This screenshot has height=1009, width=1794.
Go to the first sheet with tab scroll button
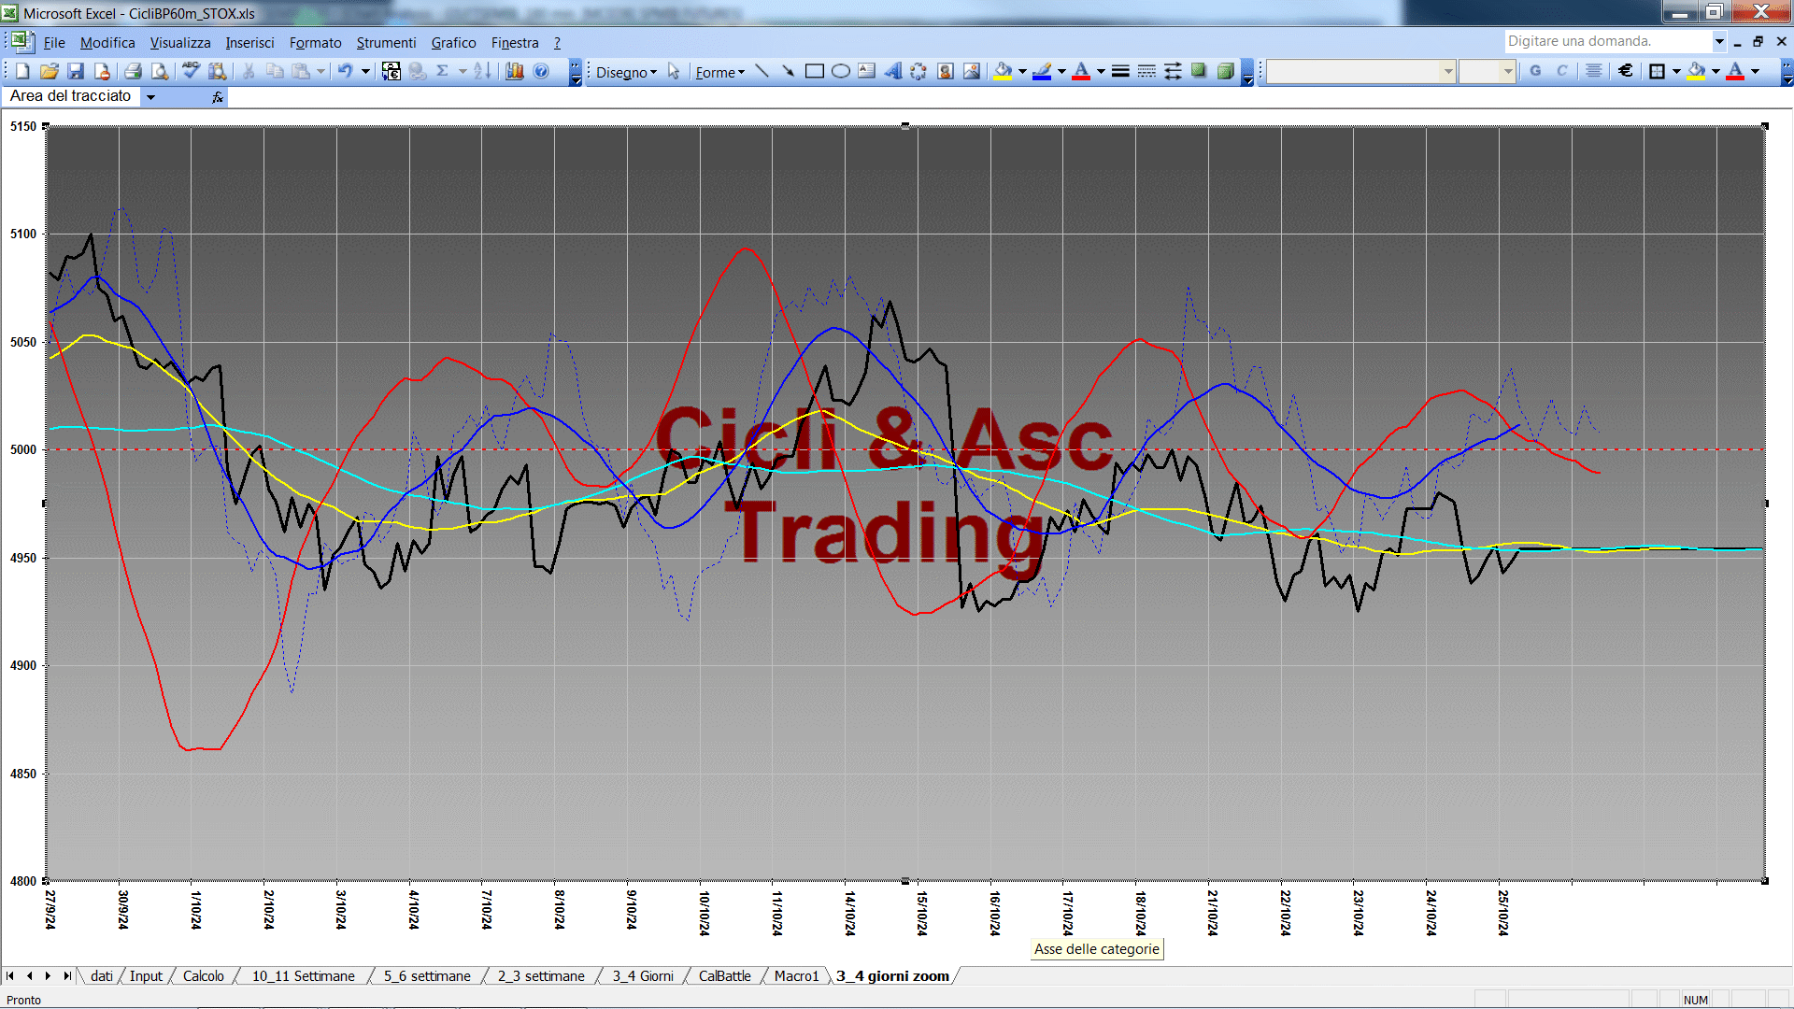(x=10, y=976)
